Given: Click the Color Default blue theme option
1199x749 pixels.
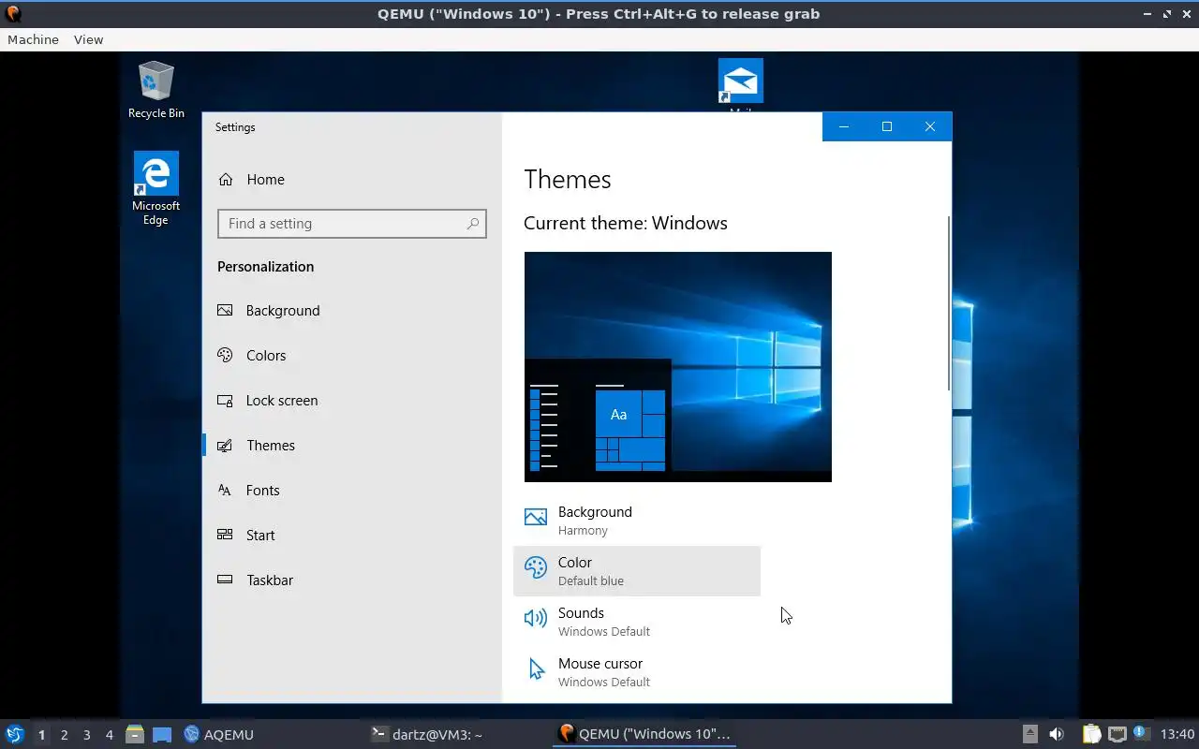Looking at the screenshot, I should coord(637,571).
